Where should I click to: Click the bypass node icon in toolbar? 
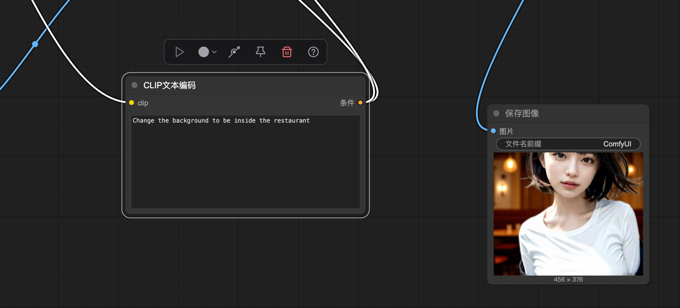pyautogui.click(x=234, y=52)
